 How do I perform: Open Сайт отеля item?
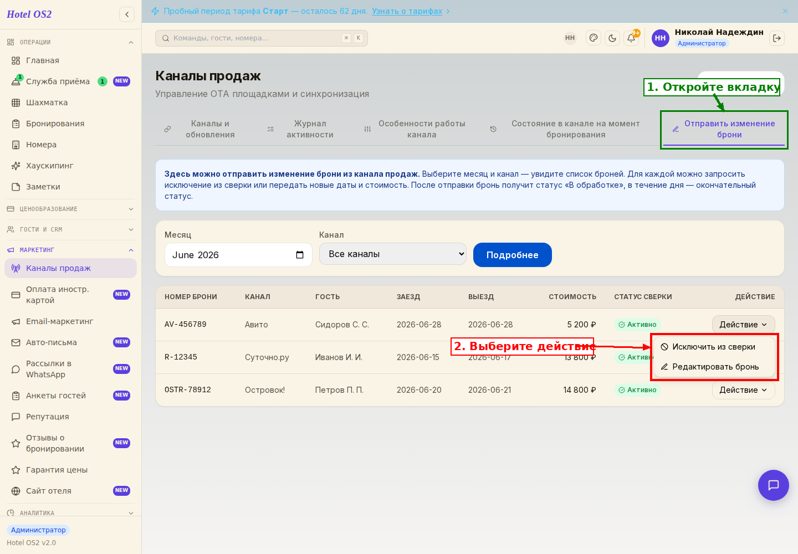[x=70, y=491]
